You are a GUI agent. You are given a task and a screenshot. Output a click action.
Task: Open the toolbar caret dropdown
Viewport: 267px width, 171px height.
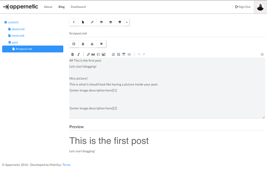pyautogui.click(x=127, y=22)
